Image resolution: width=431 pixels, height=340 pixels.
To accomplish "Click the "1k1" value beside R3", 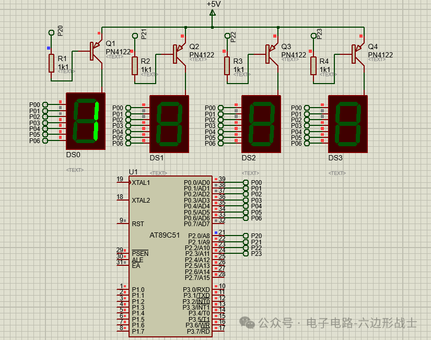I will point(239,69).
